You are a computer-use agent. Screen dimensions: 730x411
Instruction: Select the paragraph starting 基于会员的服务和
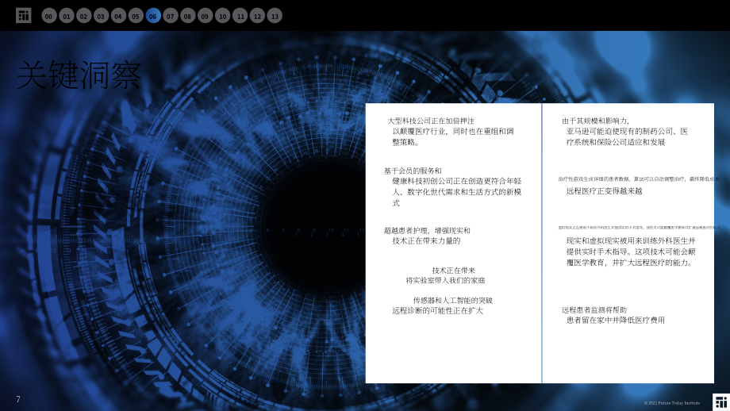point(452,186)
